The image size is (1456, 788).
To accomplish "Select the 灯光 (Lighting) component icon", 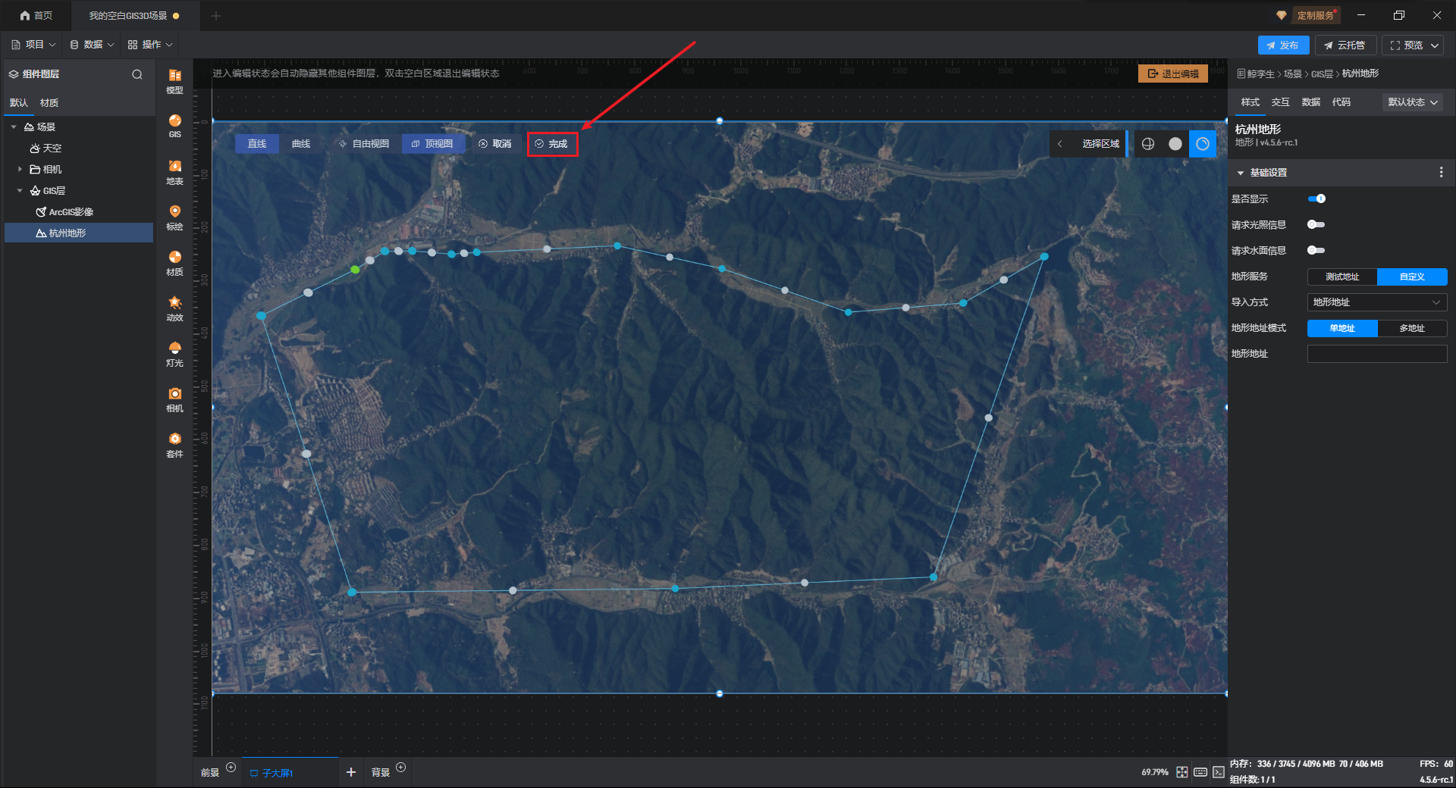I will point(174,353).
